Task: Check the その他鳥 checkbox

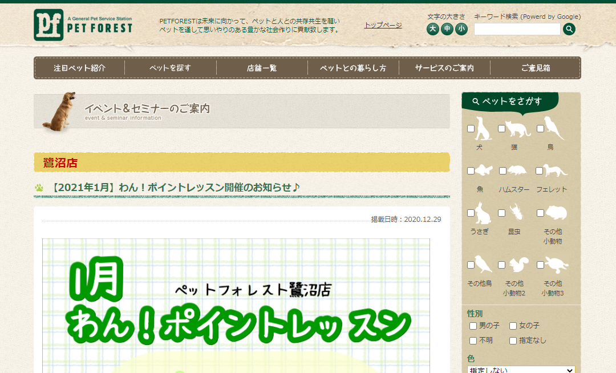Action: click(x=471, y=265)
